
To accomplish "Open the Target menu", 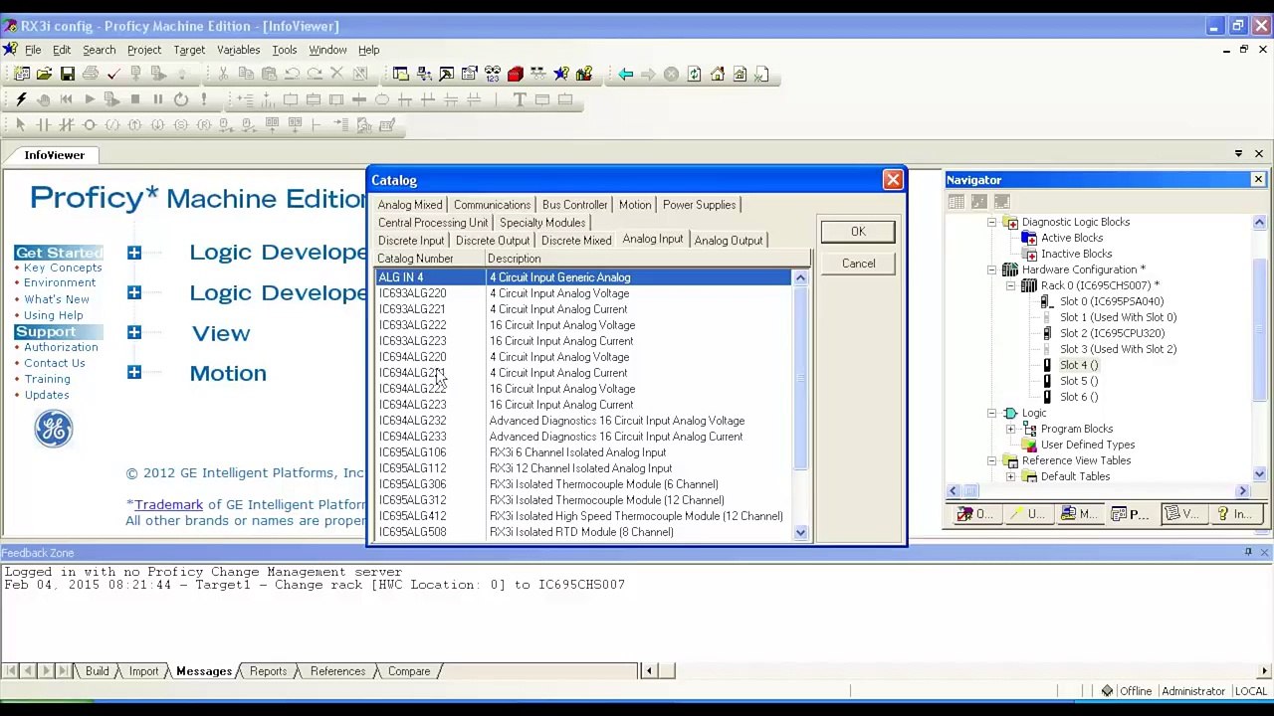I will [189, 50].
